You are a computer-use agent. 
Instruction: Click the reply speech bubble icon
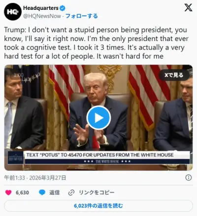pyautogui.click(x=42, y=192)
